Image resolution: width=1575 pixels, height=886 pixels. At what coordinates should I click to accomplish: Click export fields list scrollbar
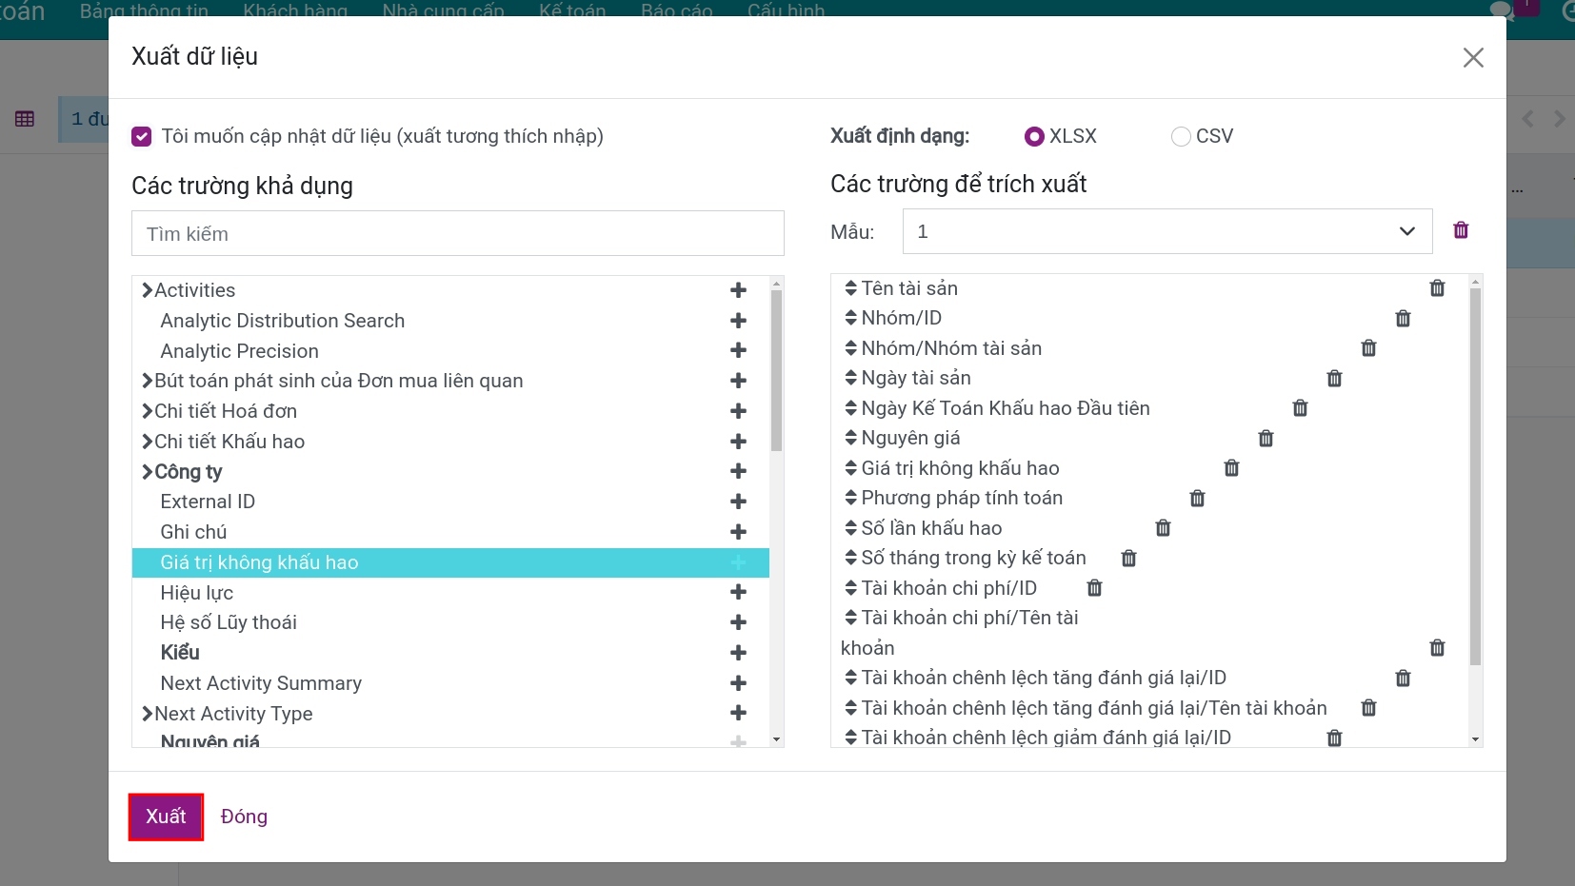pos(1475,476)
